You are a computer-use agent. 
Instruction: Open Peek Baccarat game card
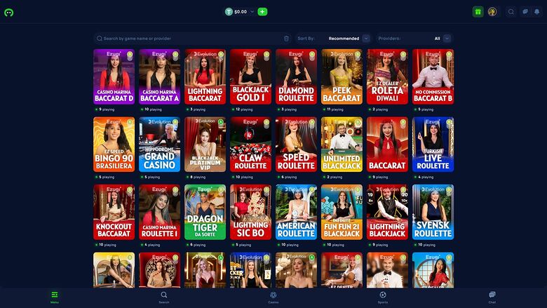[342, 76]
